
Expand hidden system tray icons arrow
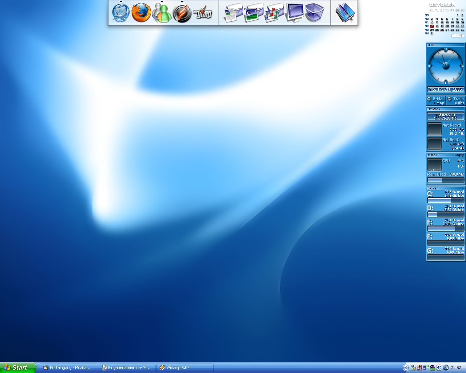(406, 368)
